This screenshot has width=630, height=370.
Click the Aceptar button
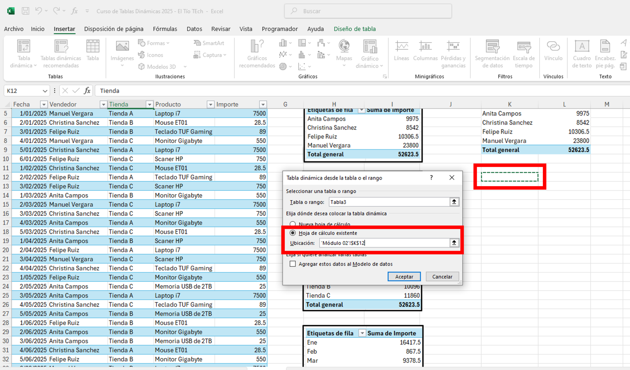click(404, 277)
